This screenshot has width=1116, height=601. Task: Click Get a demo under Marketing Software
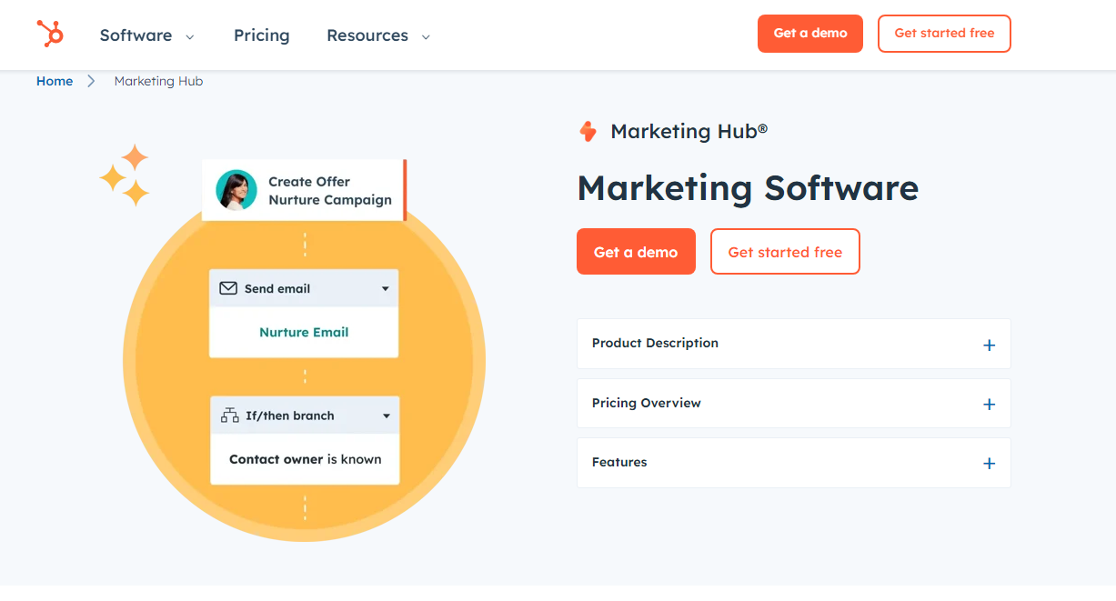tap(636, 252)
